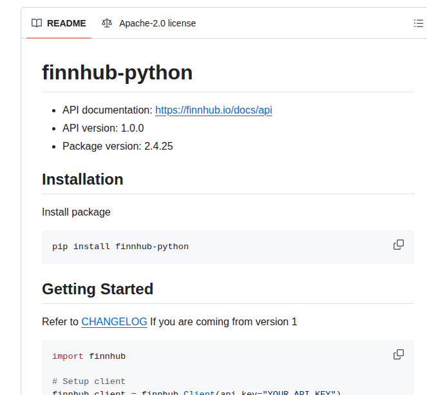This screenshot has height=395, width=427.
Task: Click the Installation heading
Action: (x=82, y=179)
